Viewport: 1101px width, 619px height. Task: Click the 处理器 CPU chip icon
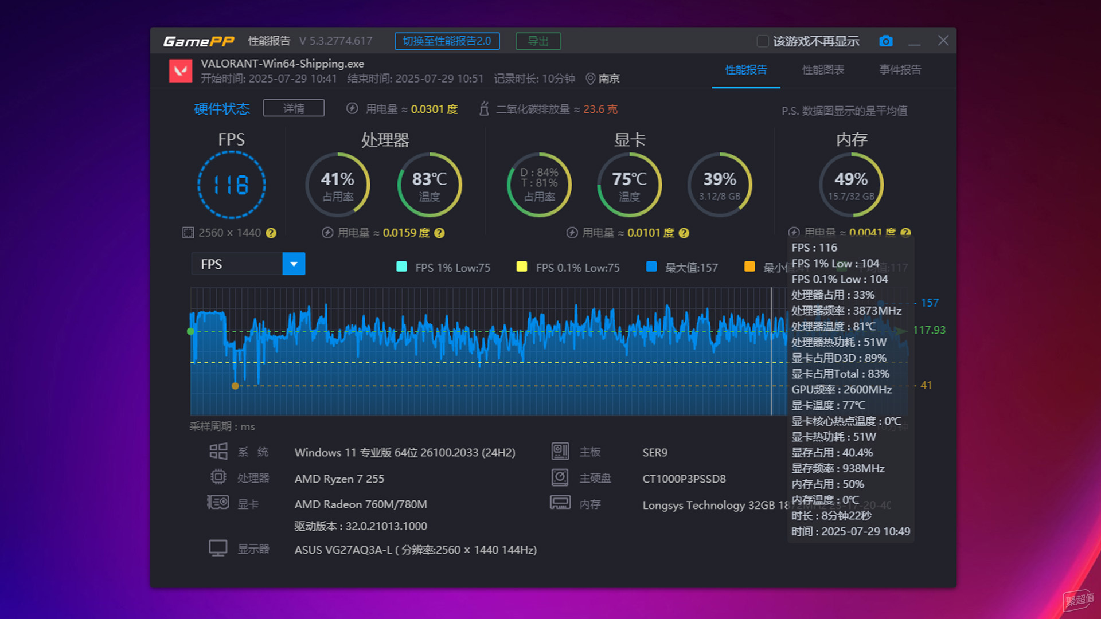coord(218,477)
